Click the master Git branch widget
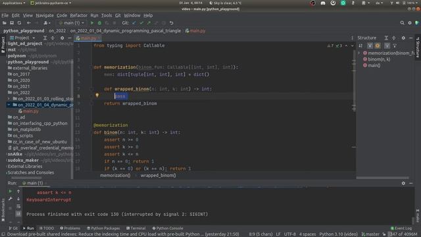Screen dimensions: 421x237 pyautogui.click(x=370, y=234)
